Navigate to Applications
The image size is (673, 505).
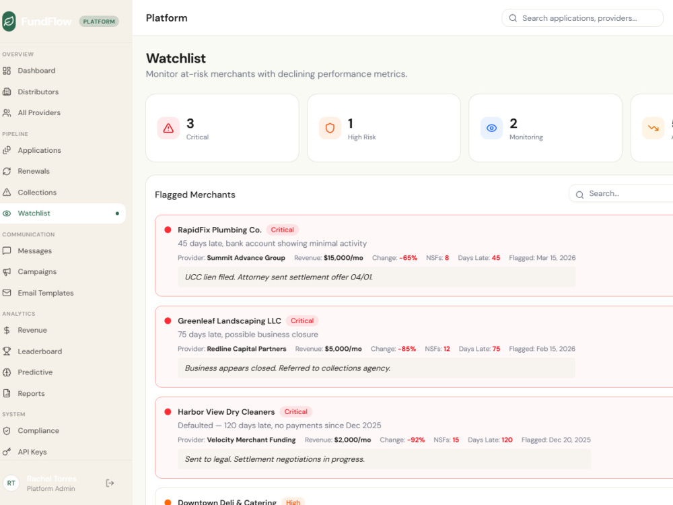63,150
